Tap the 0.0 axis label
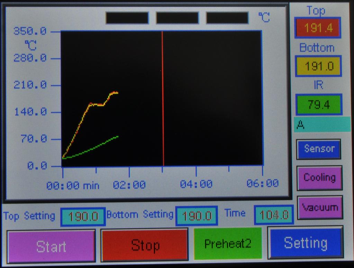 pyautogui.click(x=37, y=166)
